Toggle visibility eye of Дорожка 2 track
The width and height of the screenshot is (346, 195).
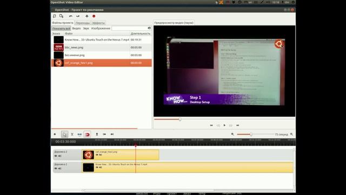click(56, 156)
